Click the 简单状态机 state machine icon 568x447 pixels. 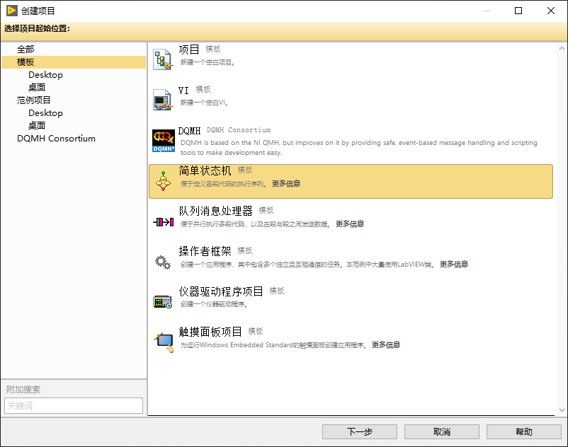163,181
